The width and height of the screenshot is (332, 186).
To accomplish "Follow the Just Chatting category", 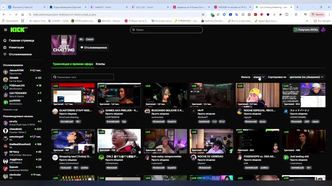I will (x=93, y=48).
